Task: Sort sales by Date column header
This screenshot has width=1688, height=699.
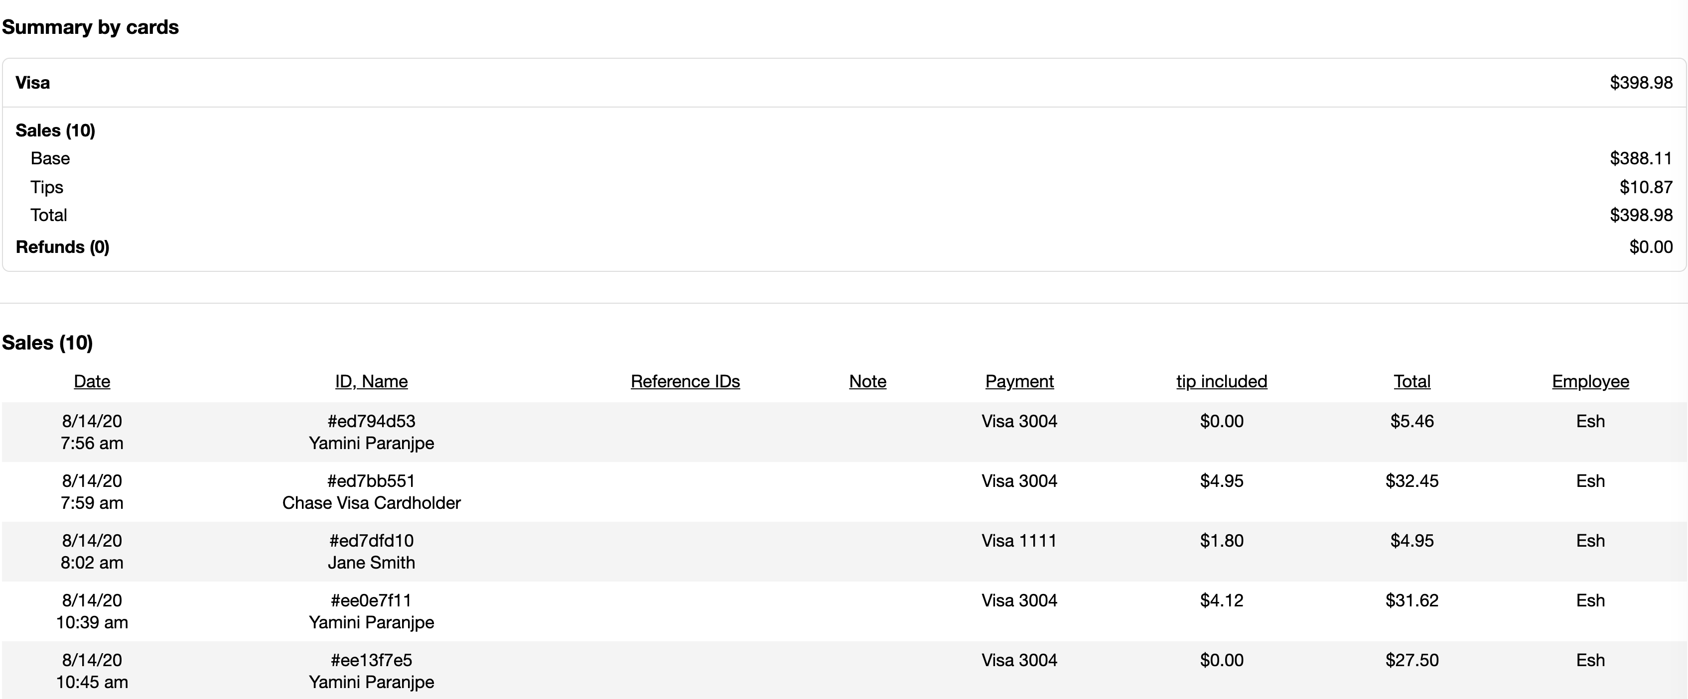Action: 92,381
